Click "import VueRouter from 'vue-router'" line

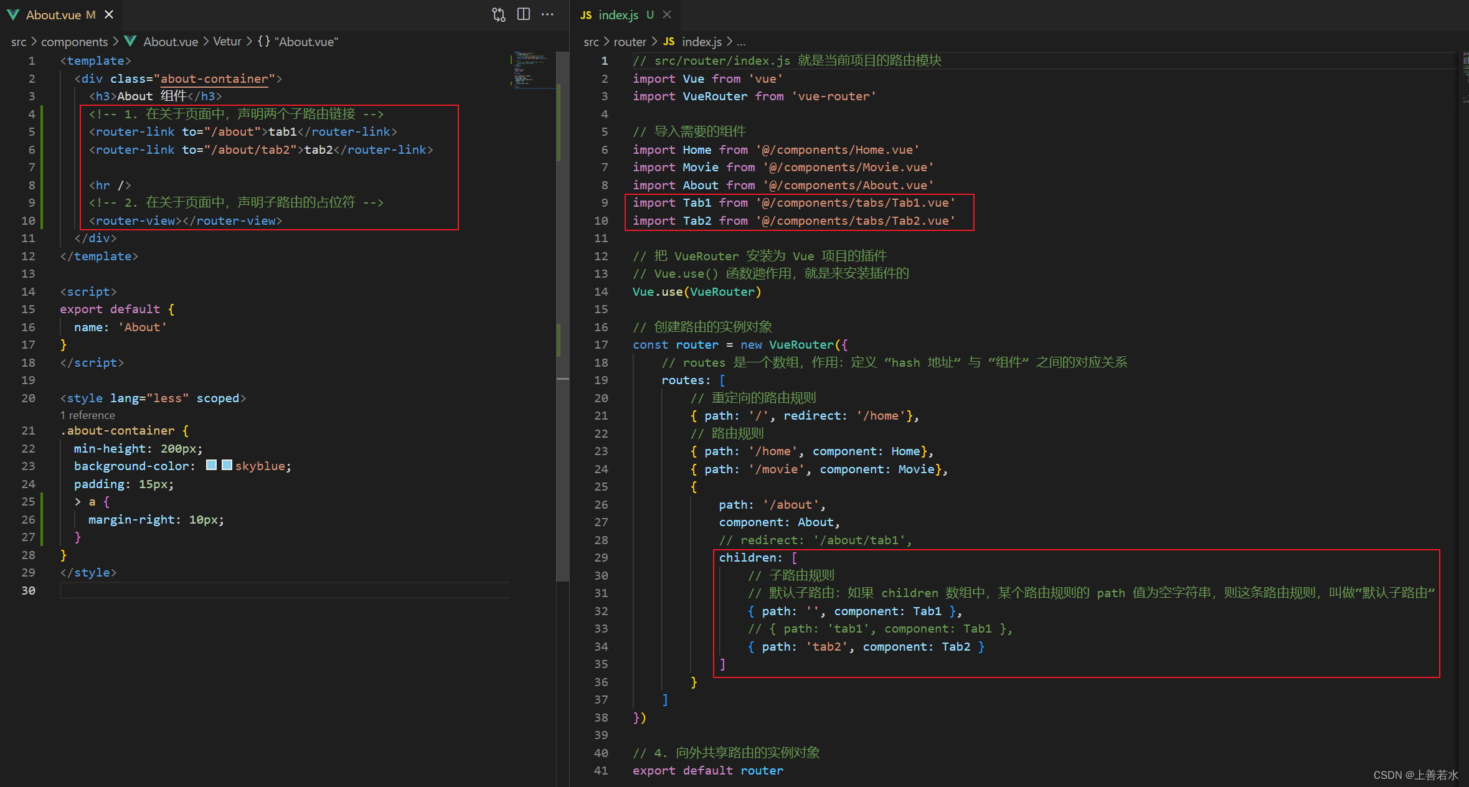point(754,96)
